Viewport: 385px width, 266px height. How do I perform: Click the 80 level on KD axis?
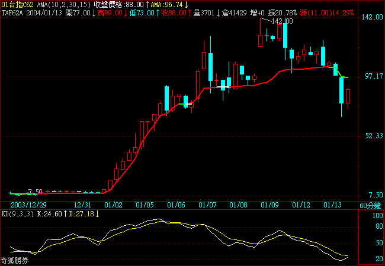[379, 227]
